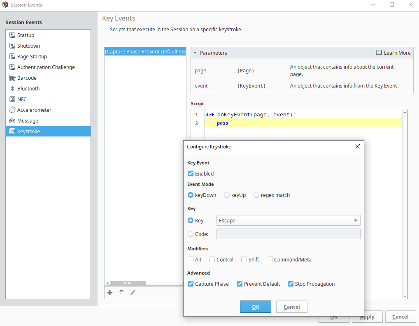Toggle the Capture Phase checkbox
The image size is (419, 326).
coord(191,284)
